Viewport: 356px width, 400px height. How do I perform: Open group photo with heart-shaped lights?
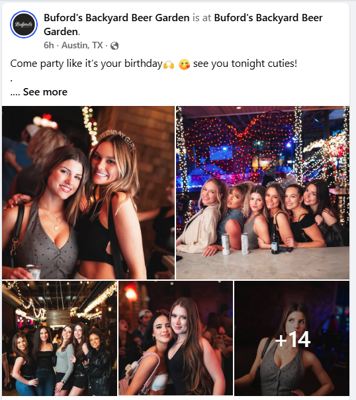point(263,193)
